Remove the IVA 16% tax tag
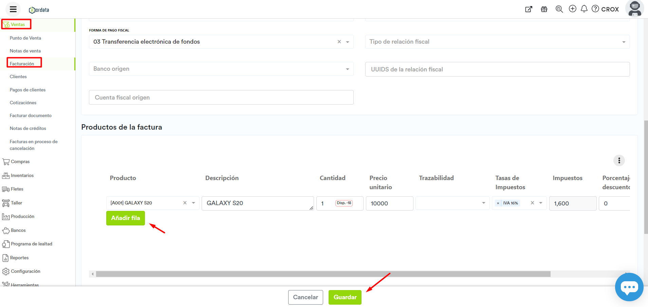The height and width of the screenshot is (307, 648). coord(498,203)
